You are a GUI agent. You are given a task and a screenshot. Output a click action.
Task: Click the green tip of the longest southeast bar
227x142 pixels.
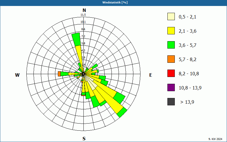(x=122, y=112)
